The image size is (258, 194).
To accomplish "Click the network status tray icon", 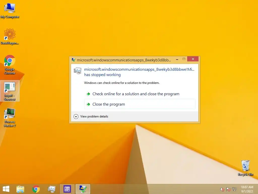I will point(234,189).
